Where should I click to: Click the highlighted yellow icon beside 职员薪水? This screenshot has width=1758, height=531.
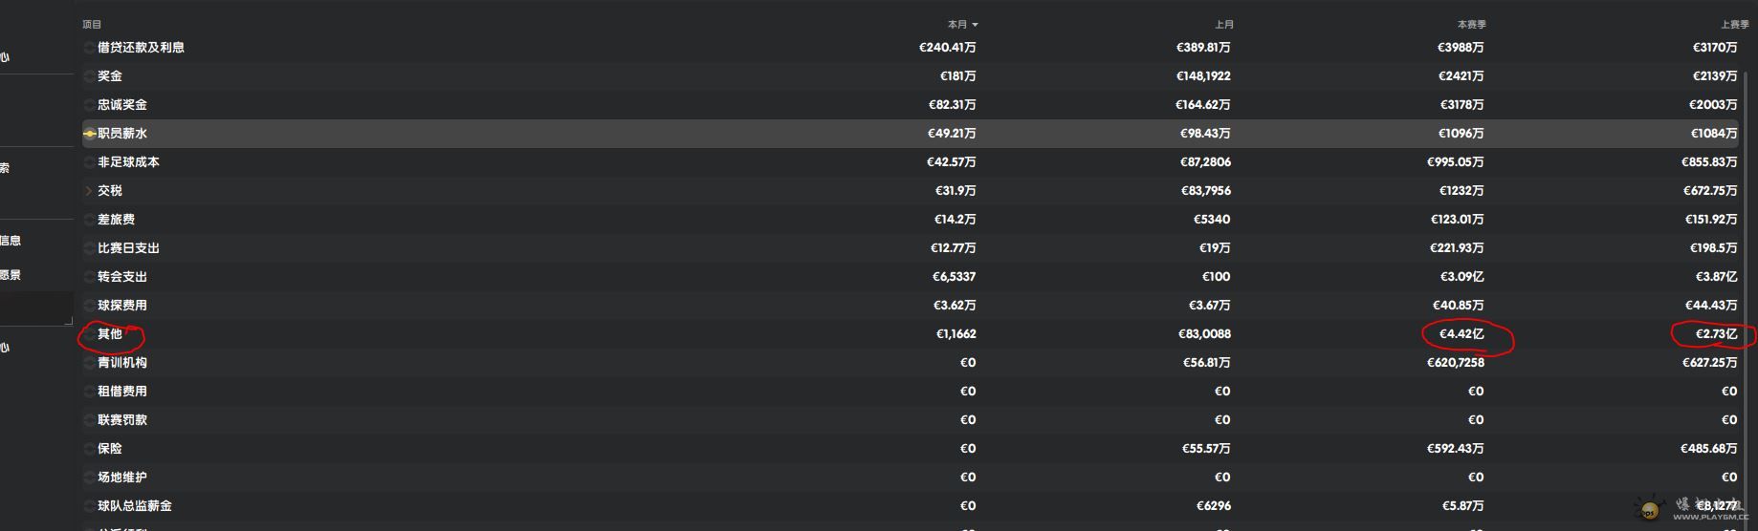pos(89,134)
